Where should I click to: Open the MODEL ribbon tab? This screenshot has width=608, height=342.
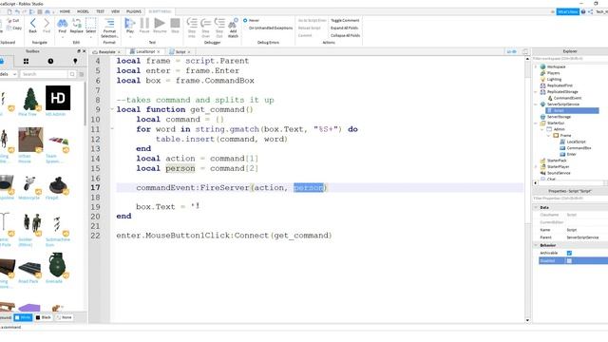click(83, 11)
